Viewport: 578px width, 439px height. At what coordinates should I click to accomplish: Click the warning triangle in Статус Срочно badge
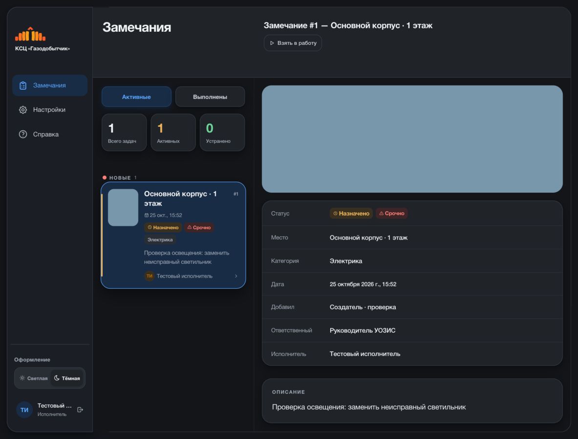(x=382, y=214)
